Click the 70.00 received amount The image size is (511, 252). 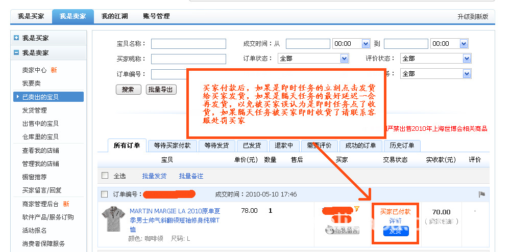click(x=441, y=212)
